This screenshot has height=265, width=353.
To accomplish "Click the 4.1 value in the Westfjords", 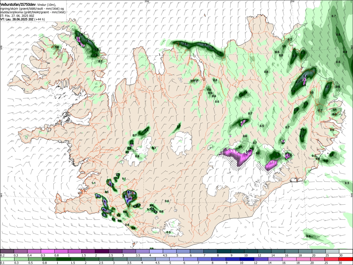I will click(89, 41).
